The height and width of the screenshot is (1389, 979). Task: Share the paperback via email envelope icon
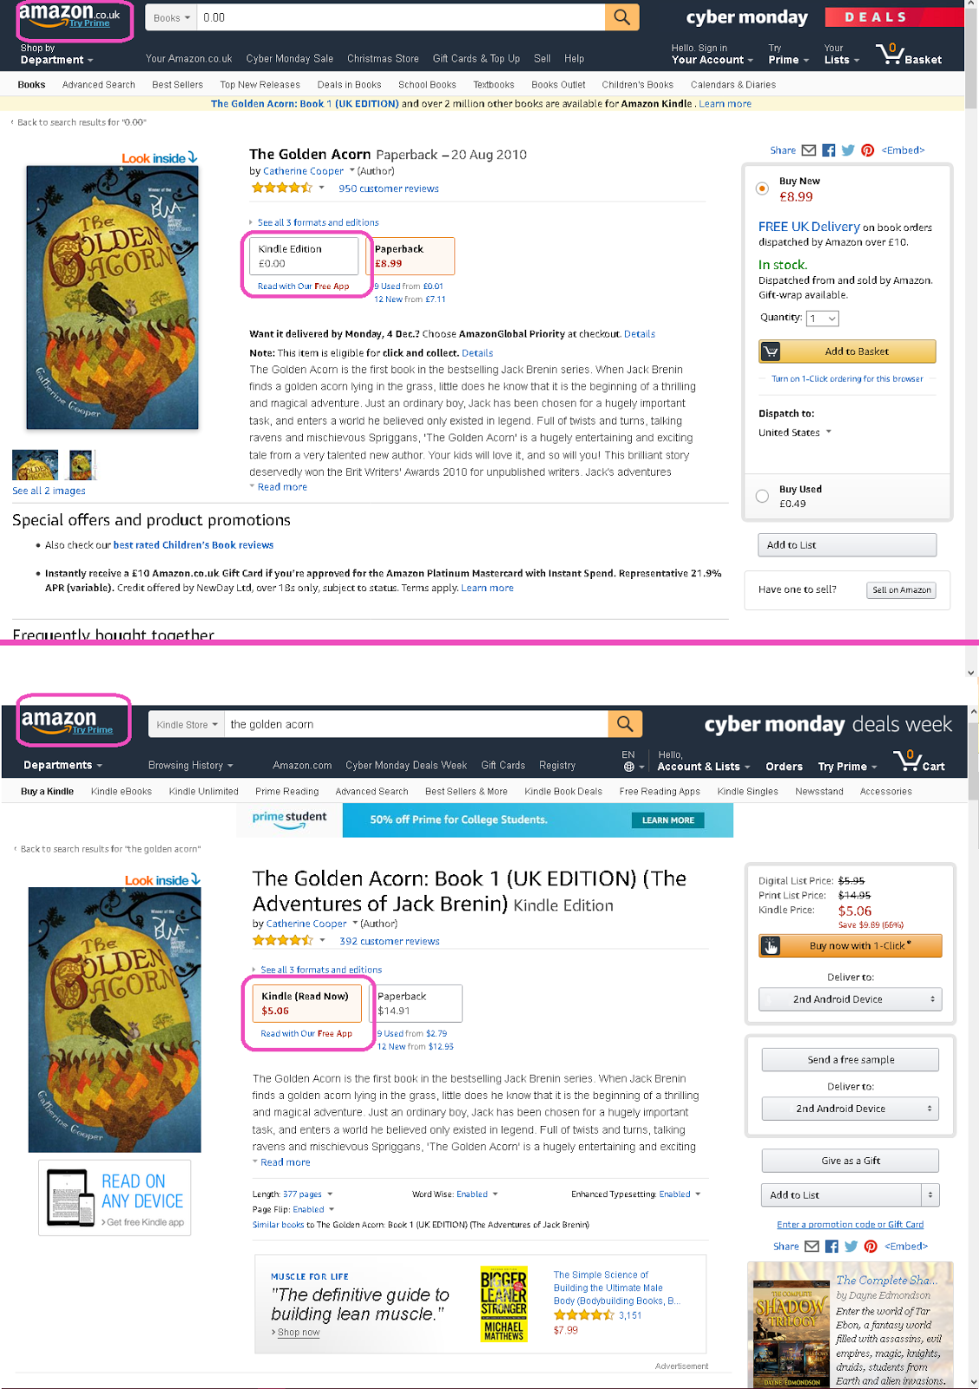(x=809, y=150)
